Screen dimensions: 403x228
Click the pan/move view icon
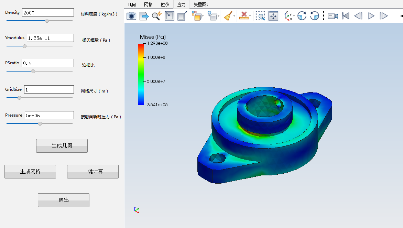(273, 16)
